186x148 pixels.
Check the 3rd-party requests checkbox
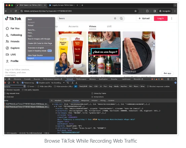23,90
